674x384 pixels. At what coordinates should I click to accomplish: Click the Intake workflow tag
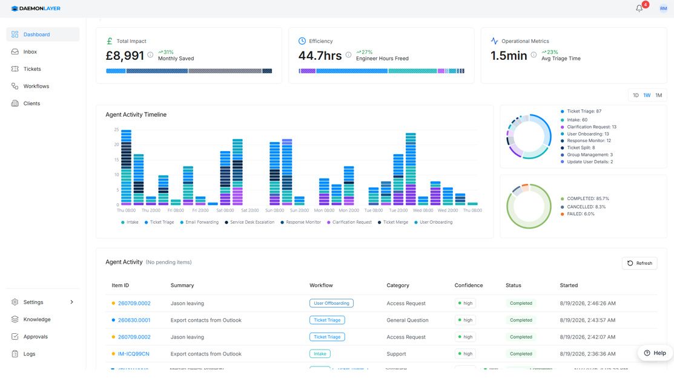(320, 354)
